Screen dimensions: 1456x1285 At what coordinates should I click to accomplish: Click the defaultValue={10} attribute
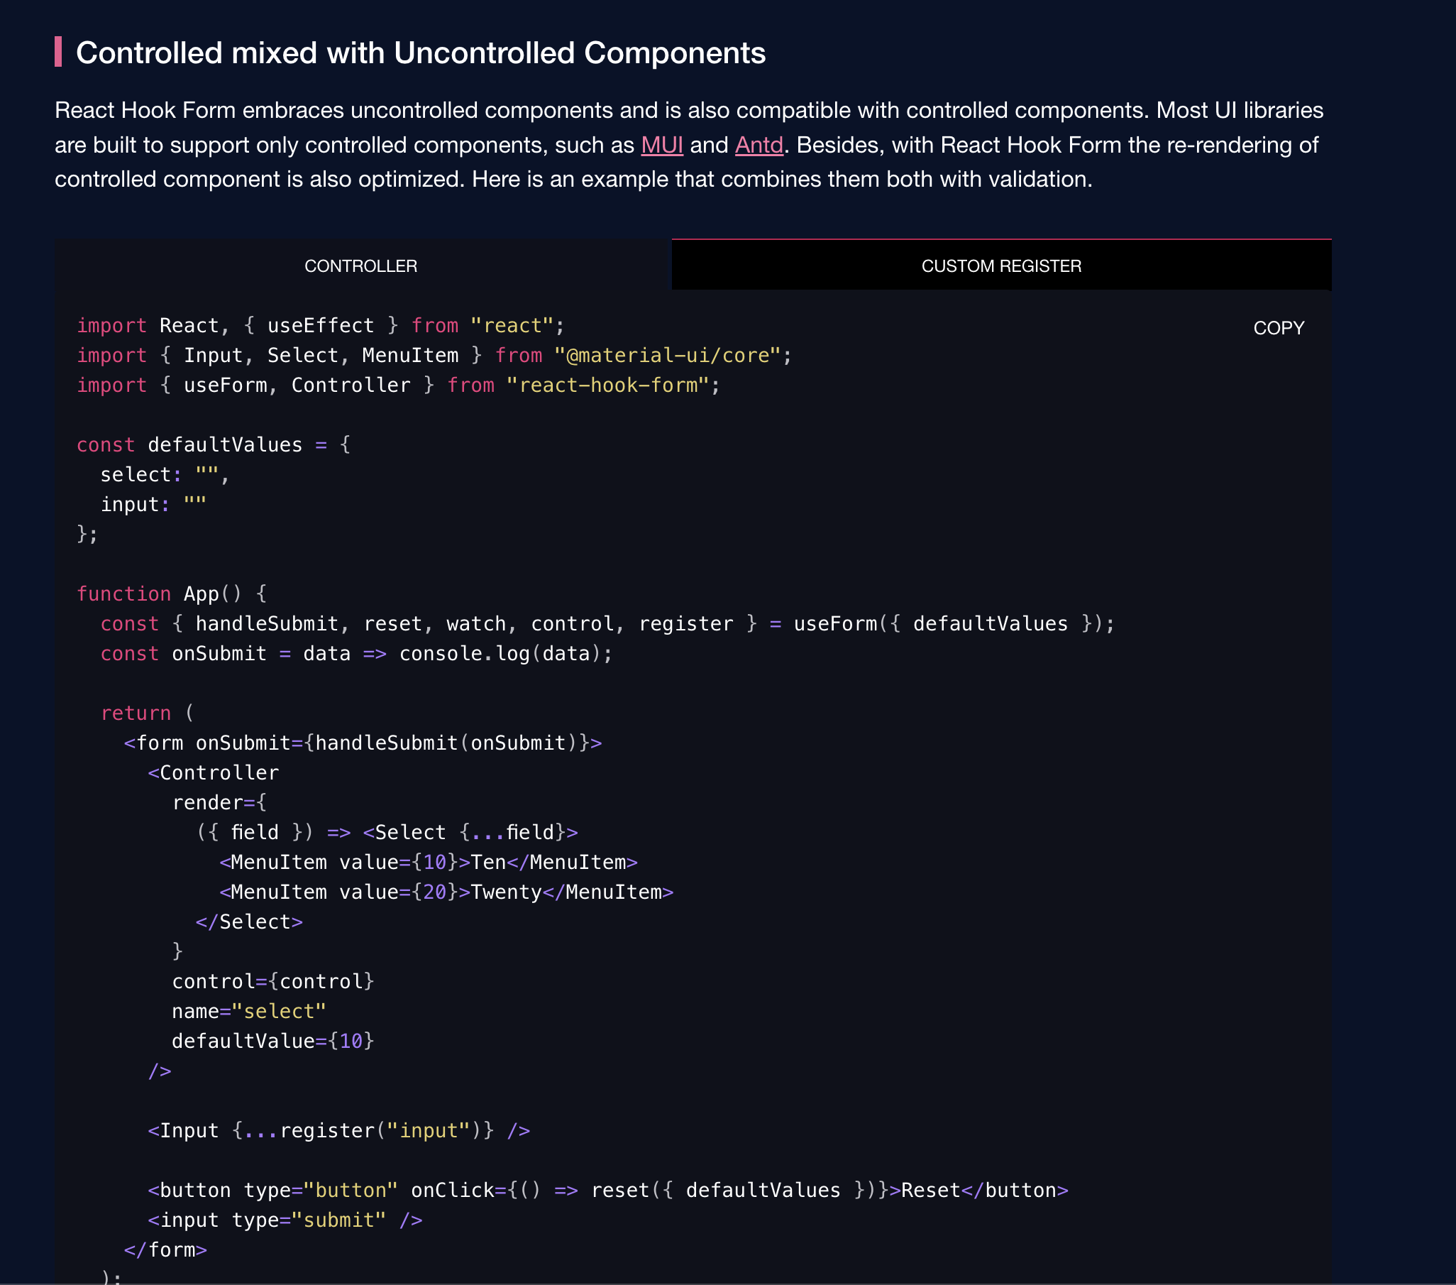272,1041
